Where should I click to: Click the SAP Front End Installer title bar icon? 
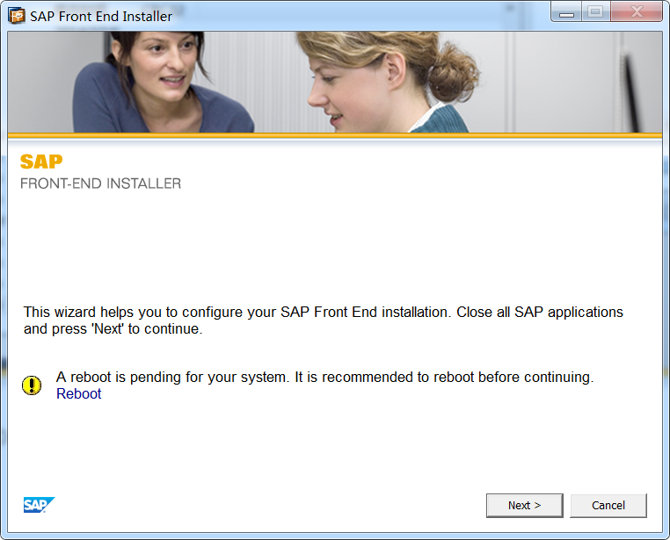pos(17,16)
